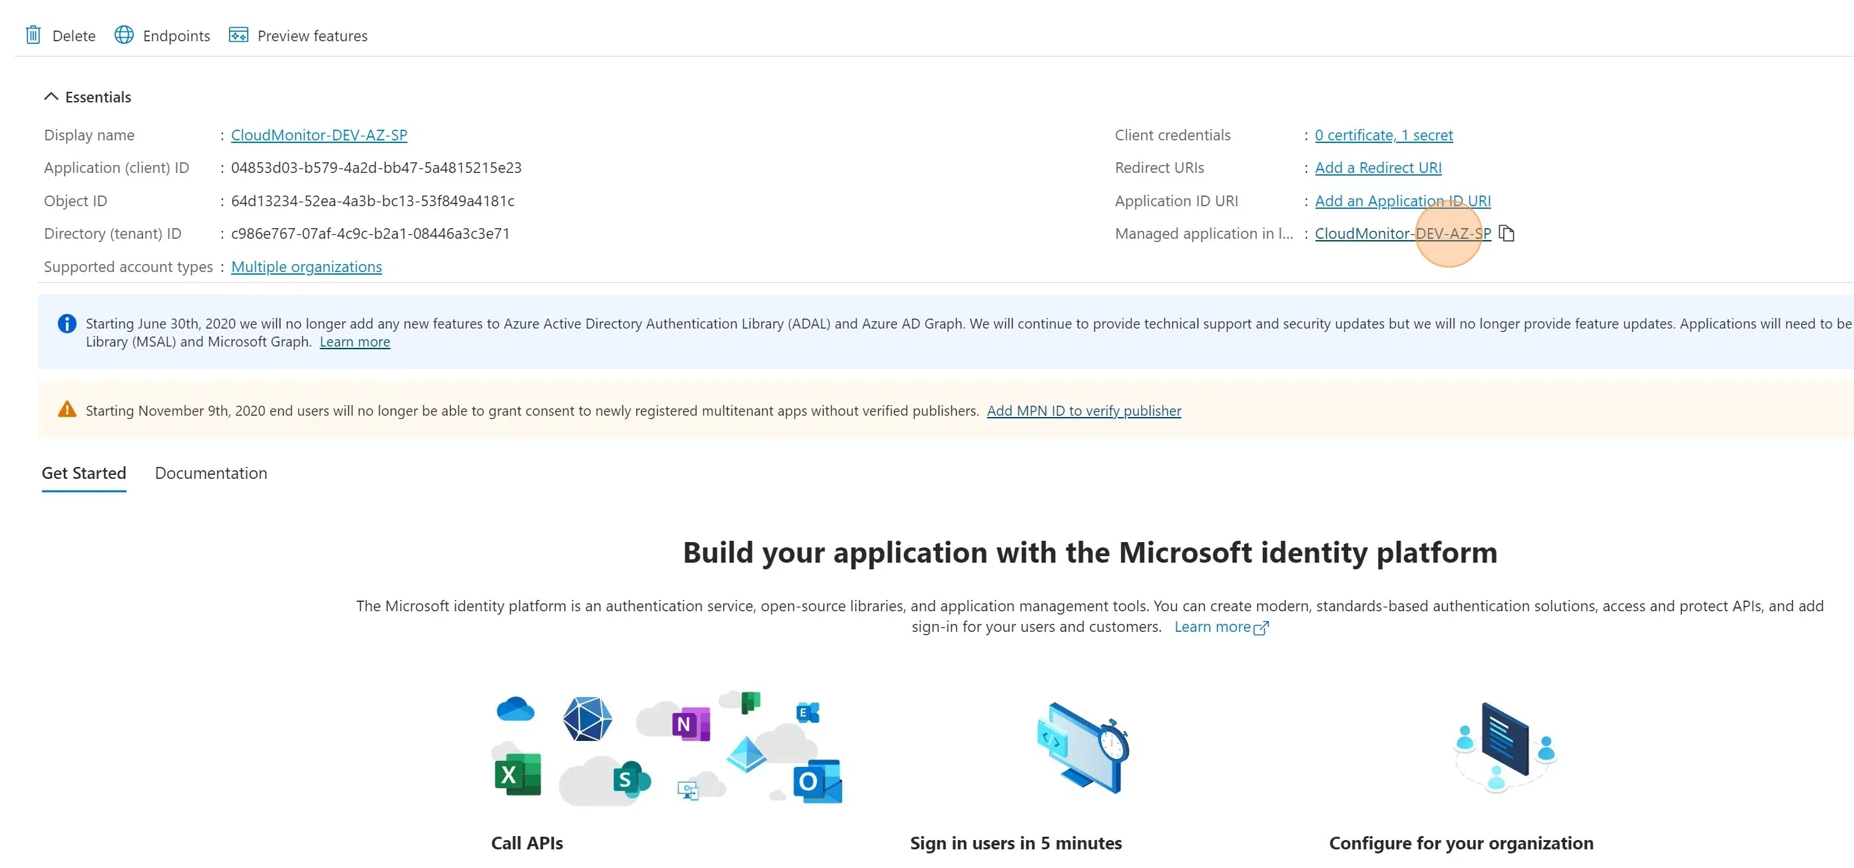This screenshot has height=868, width=1854.
Task: Click the Delete trash can icon
Action: point(33,35)
